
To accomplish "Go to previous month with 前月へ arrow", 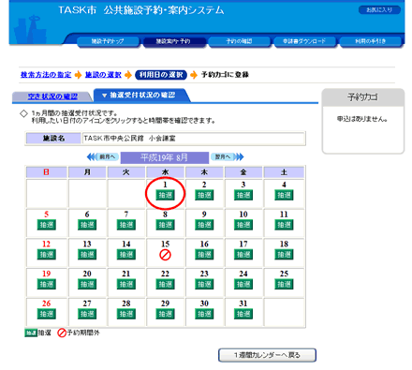I will [x=103, y=156].
